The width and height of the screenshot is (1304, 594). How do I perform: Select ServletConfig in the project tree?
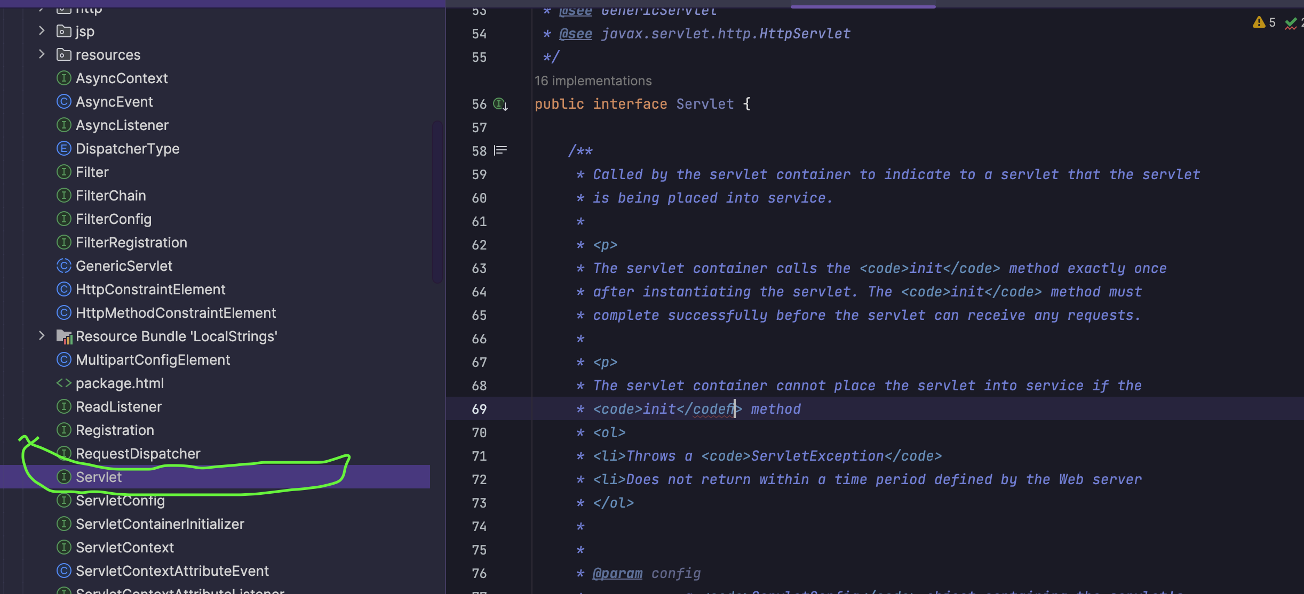pos(120,501)
